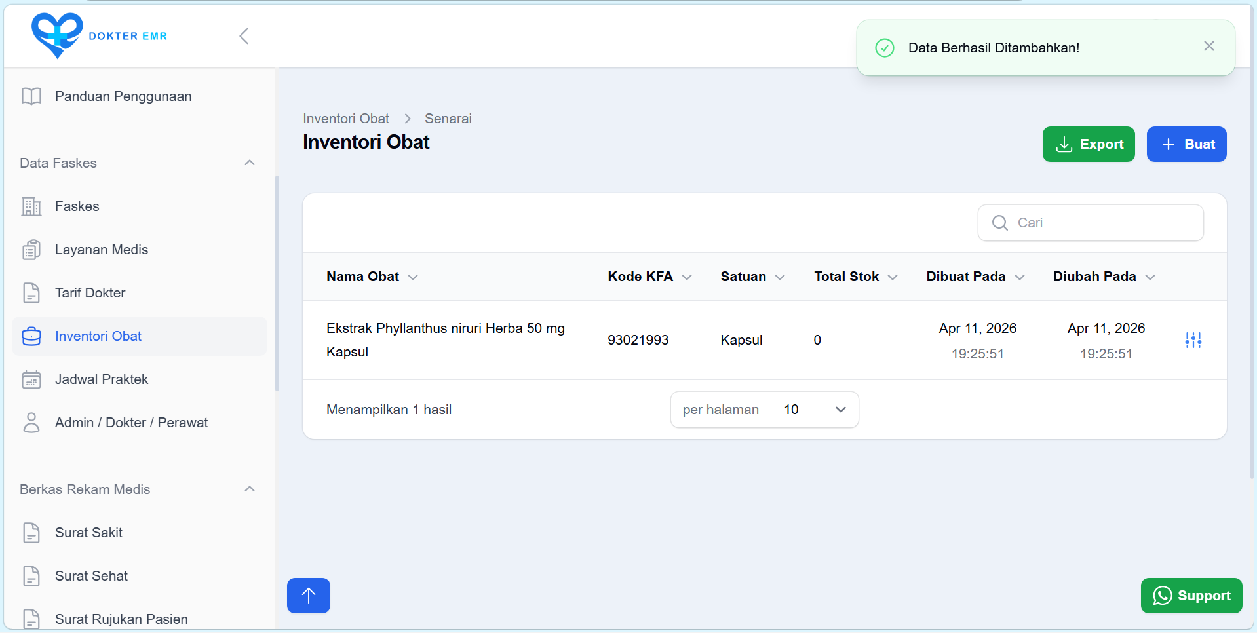Open Panduan Penggunaan menu item
The width and height of the screenshot is (1257, 633).
pos(140,96)
